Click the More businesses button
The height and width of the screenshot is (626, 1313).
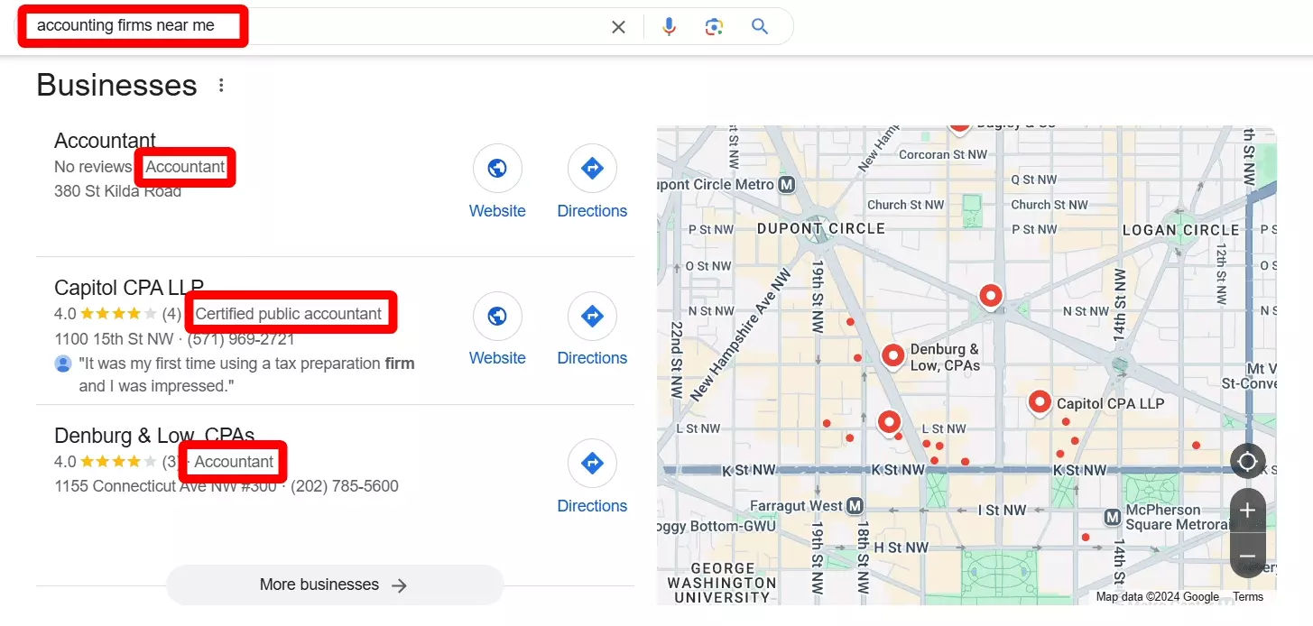click(334, 585)
